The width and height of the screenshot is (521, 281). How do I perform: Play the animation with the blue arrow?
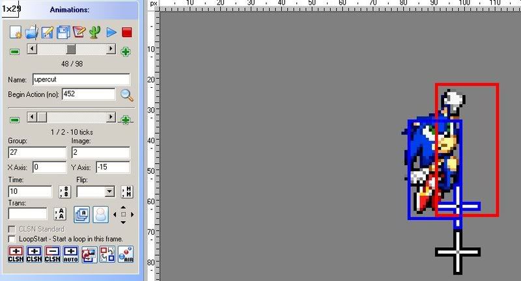(x=111, y=33)
